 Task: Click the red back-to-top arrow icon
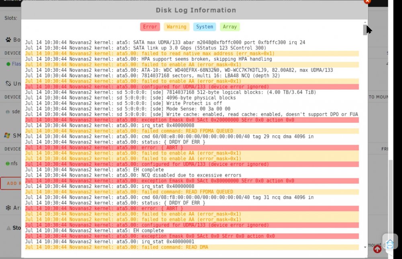pos(377,249)
